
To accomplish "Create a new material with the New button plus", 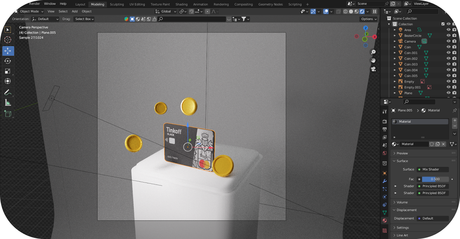I will click(x=455, y=120).
